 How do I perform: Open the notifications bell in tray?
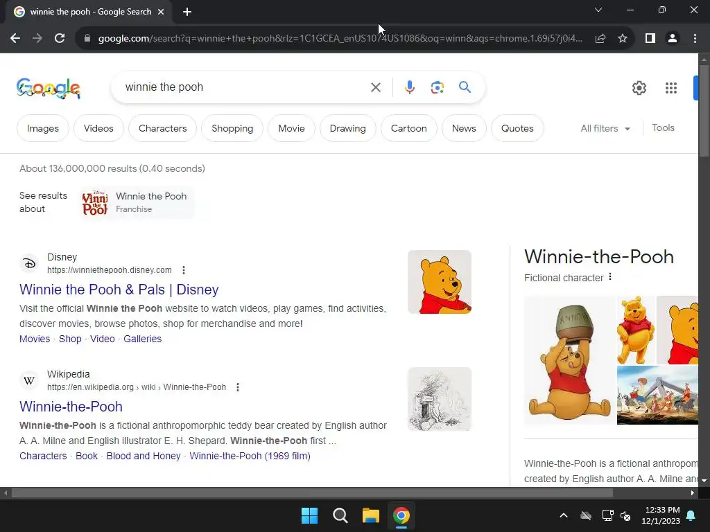pos(691,515)
